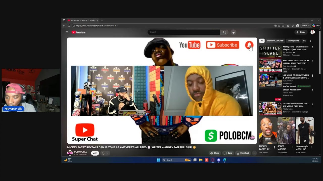Open JAE MILLZ ETHERS AYE VERB thumbnail

271,80
